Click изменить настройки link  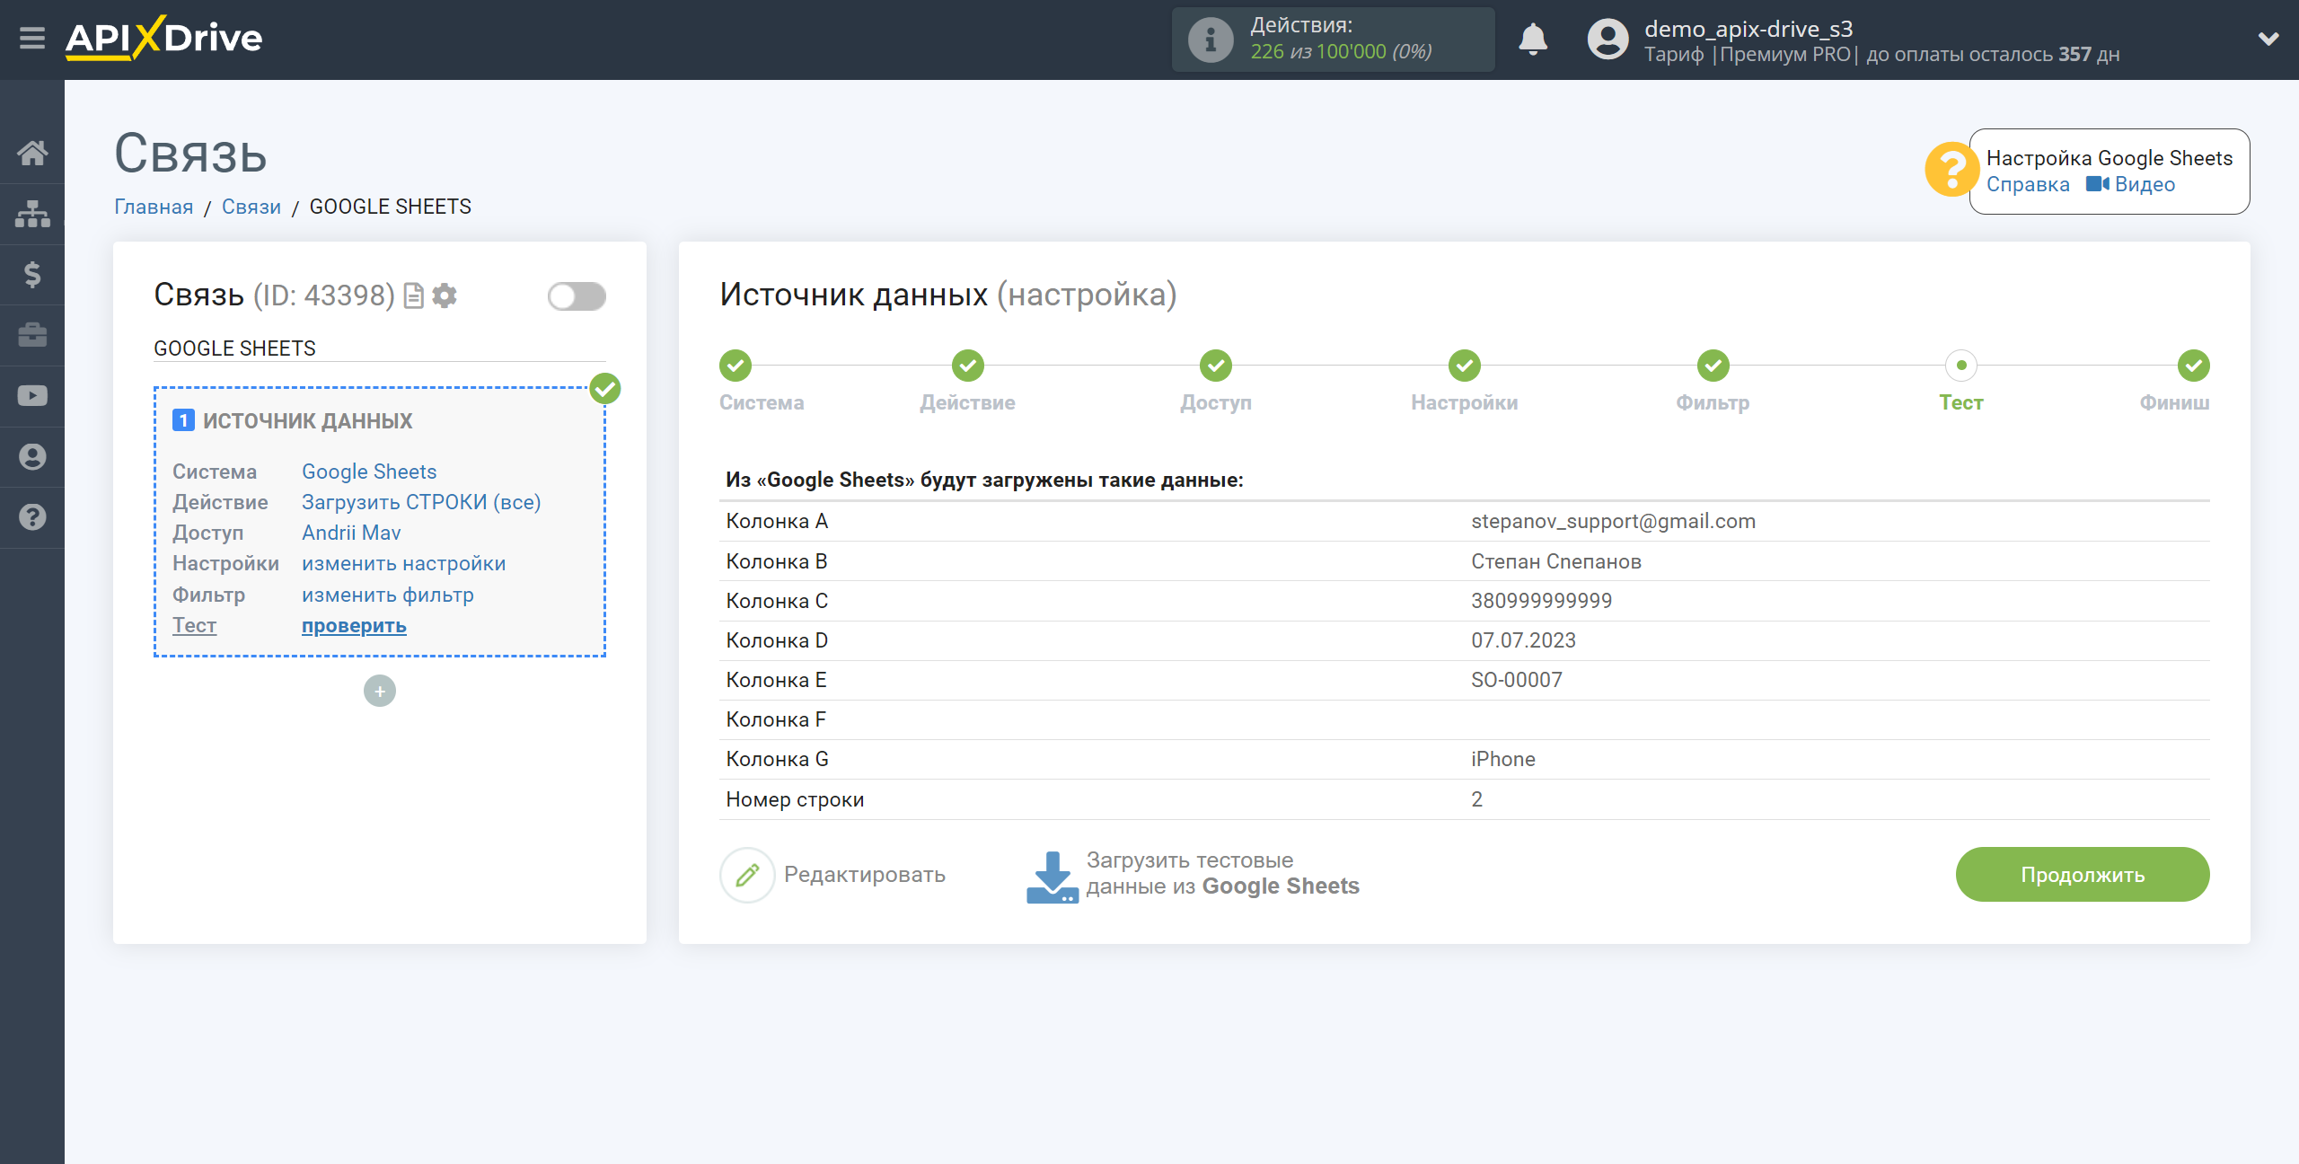pos(404,563)
